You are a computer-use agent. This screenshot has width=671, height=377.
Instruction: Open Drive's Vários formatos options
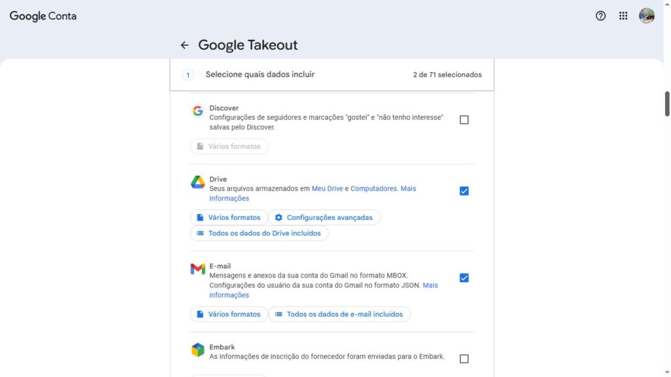pyautogui.click(x=229, y=217)
